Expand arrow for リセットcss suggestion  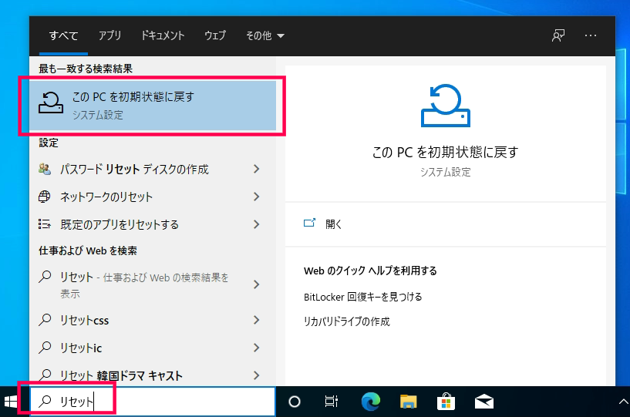pos(256,320)
